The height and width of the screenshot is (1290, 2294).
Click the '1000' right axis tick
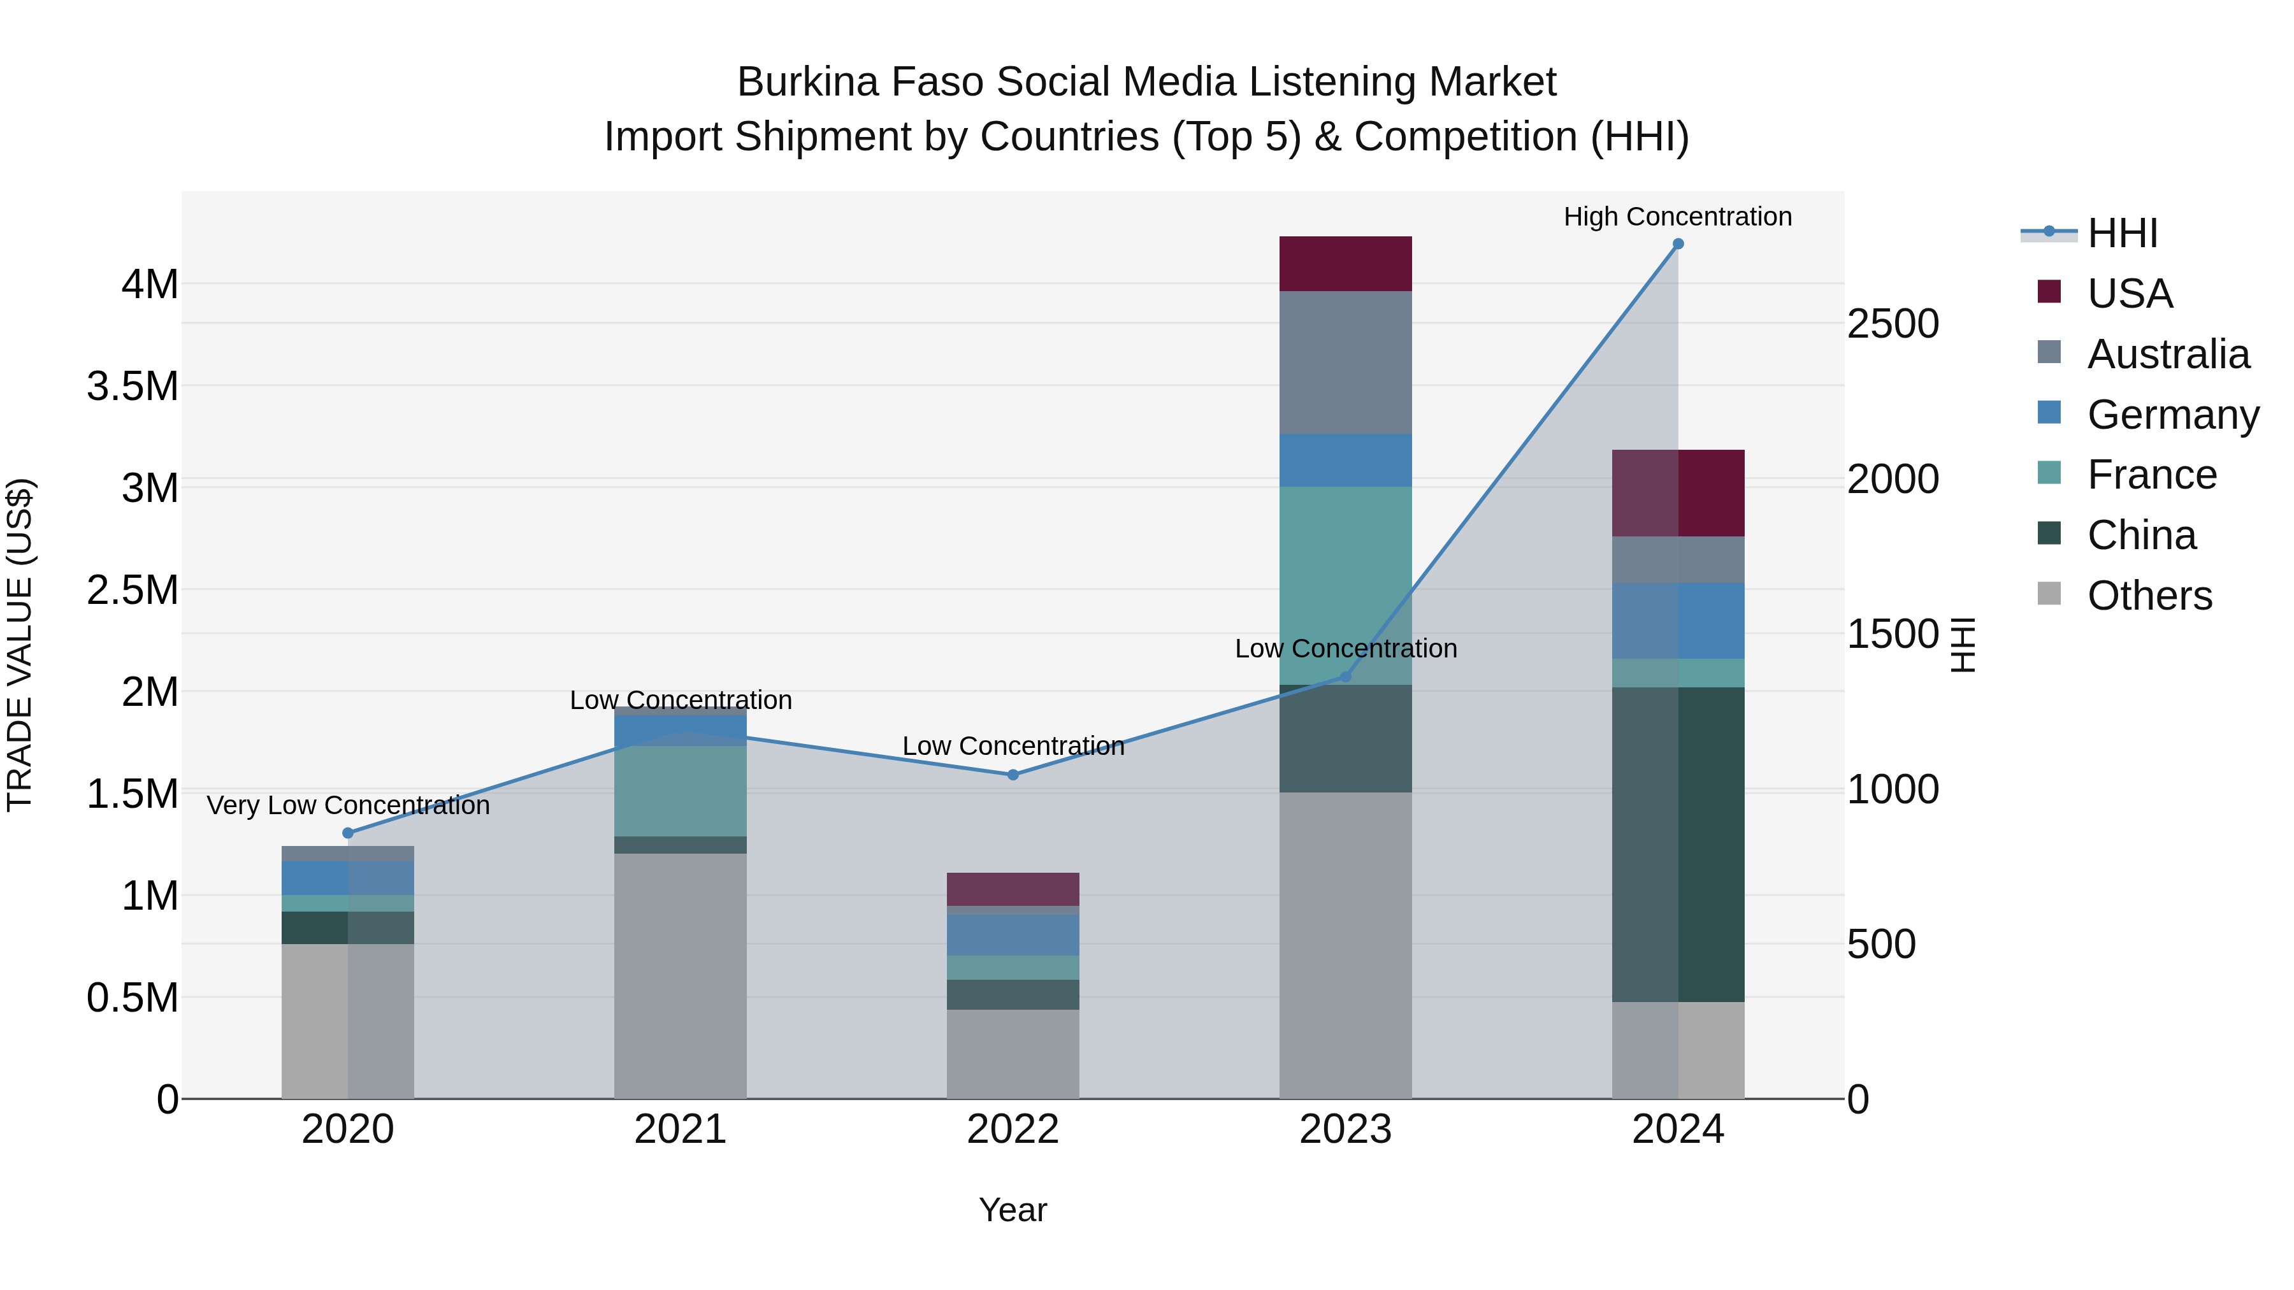point(1893,790)
